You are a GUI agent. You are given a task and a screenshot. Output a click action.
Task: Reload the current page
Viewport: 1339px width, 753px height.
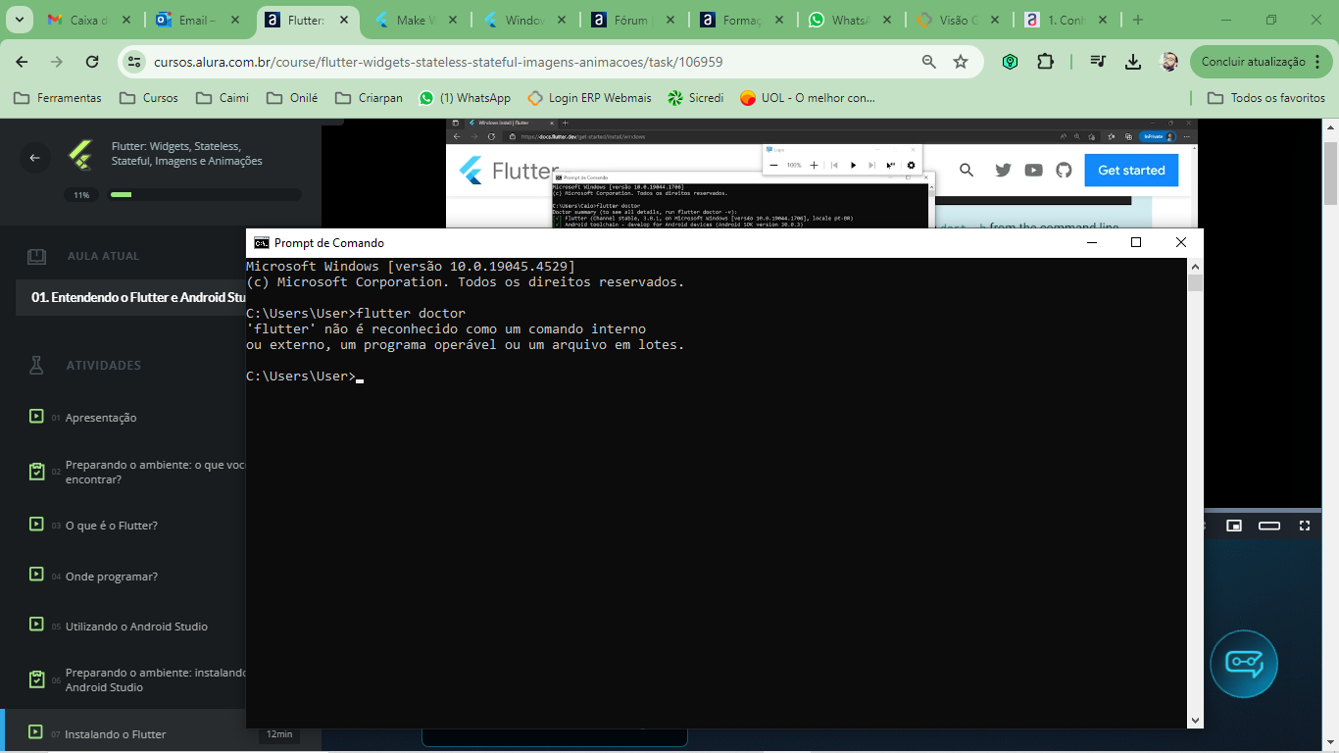[92, 62]
